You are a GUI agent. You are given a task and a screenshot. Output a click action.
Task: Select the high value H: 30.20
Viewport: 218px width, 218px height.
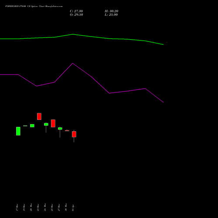click(x=111, y=11)
